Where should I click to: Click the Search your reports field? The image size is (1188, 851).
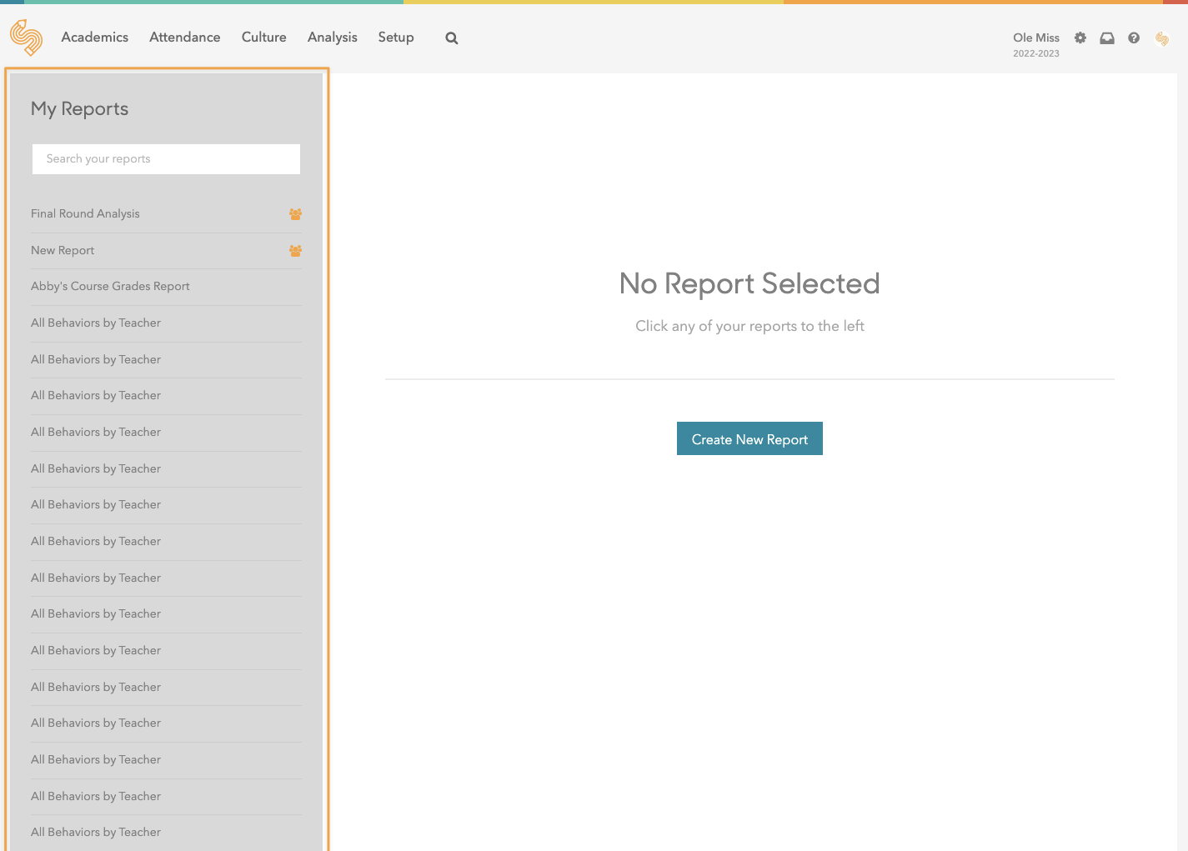[x=166, y=159]
